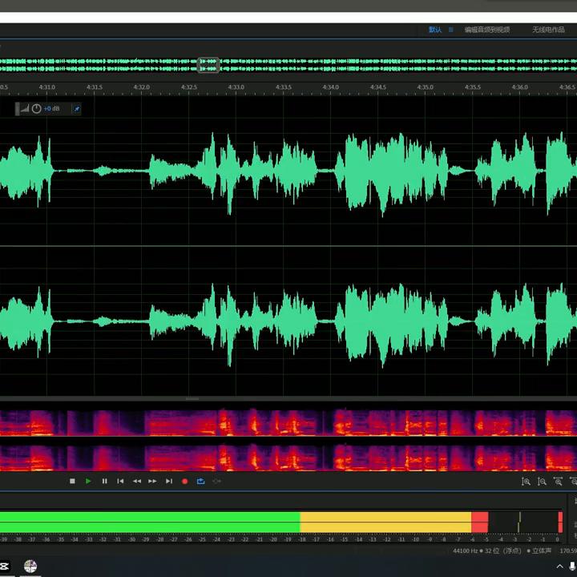Click zoom out amplitude icon
577x577 pixels.
542,482
